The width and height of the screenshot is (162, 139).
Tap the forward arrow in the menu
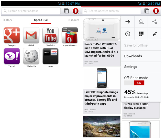(128, 22)
